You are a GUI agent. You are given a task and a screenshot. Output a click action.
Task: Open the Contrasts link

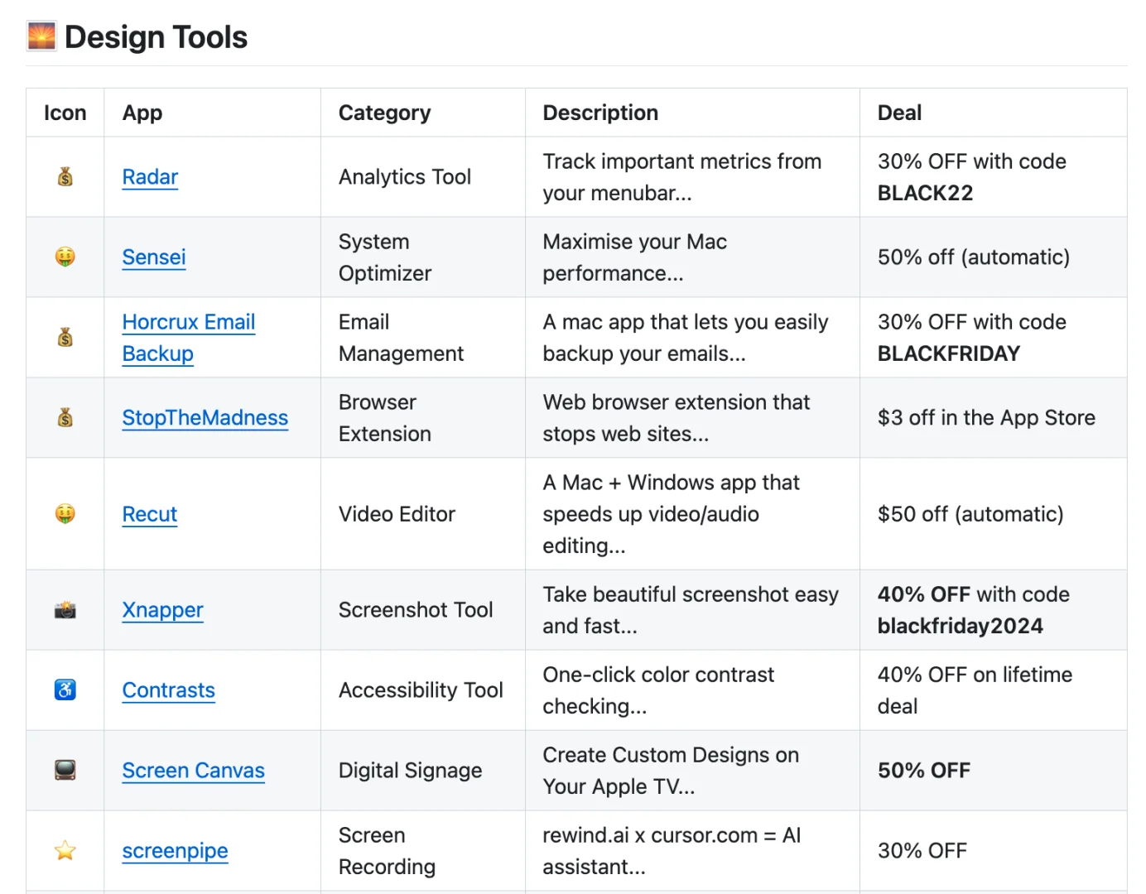click(168, 690)
